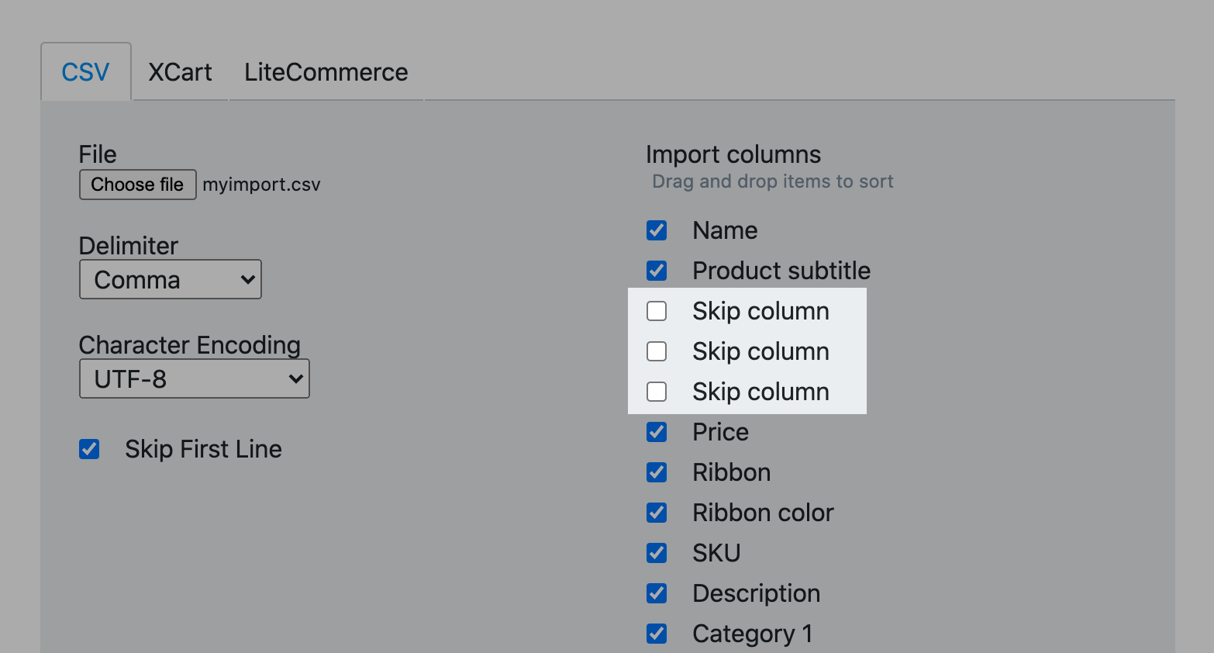
Task: Uncheck the Category 1 import column
Action: 657,634
